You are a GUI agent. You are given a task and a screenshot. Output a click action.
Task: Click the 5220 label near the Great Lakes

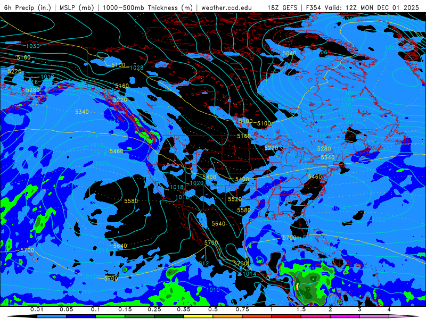271,148
